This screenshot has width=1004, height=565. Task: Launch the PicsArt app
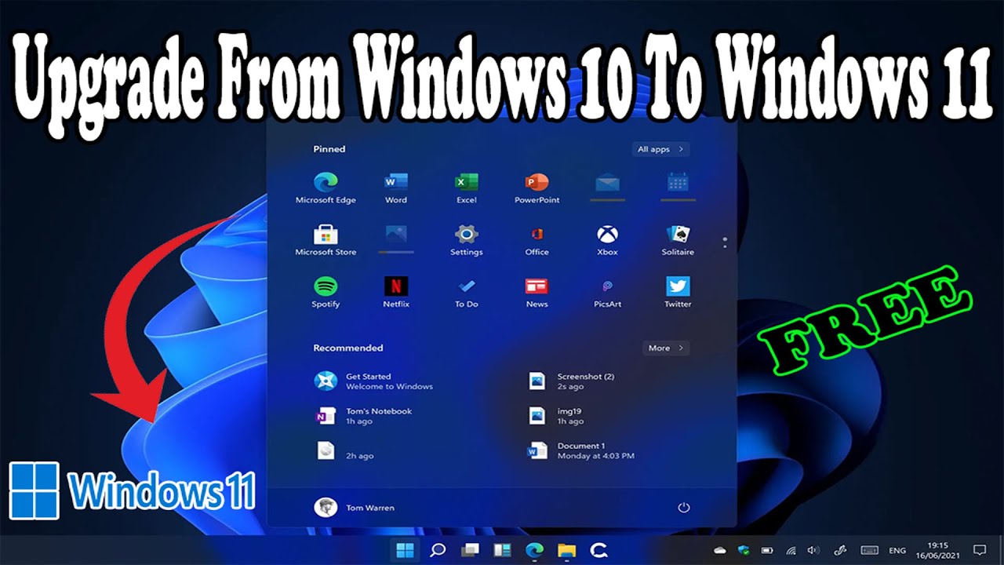click(x=608, y=292)
